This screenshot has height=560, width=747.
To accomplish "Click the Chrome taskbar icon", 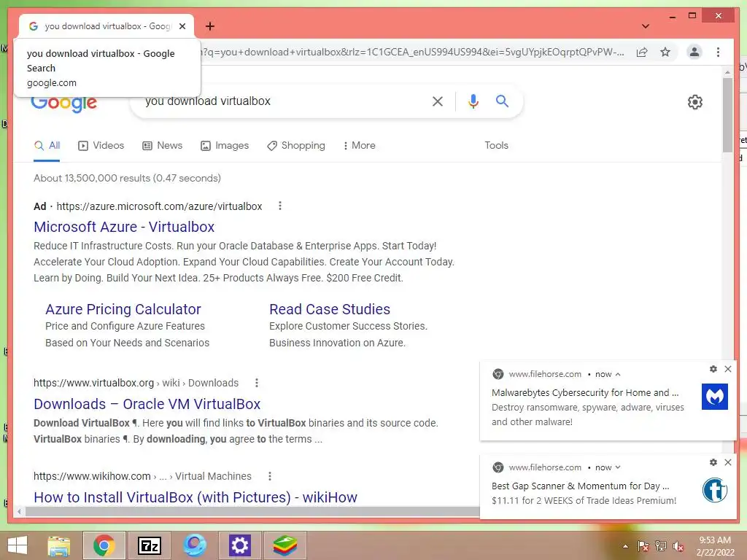I will coord(104,545).
